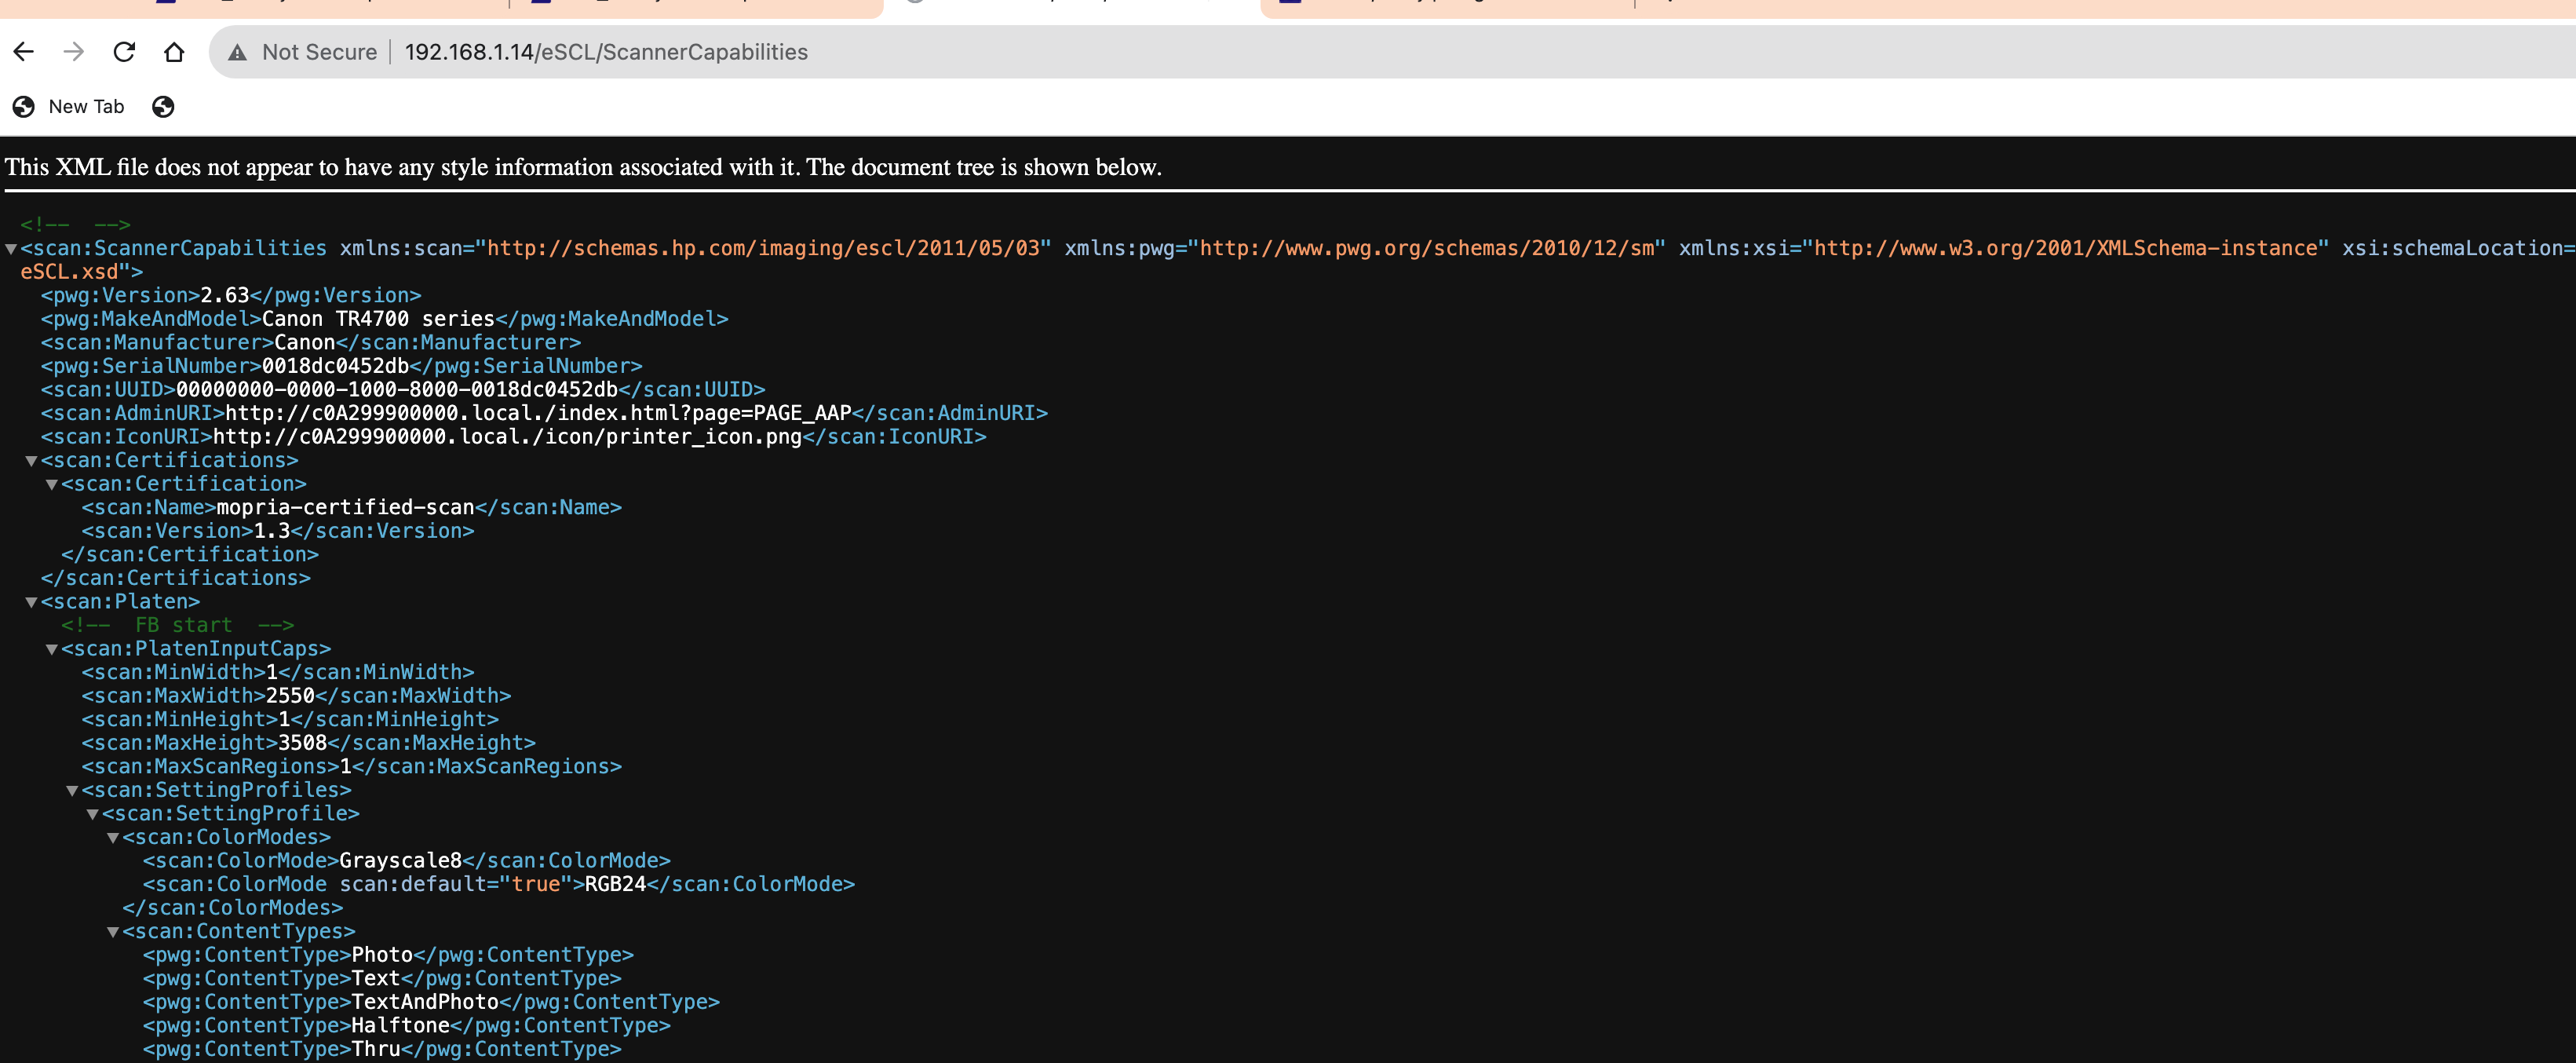Open the unlabeled globe bookmark icon
This screenshot has height=1063, width=2576.
(x=163, y=107)
